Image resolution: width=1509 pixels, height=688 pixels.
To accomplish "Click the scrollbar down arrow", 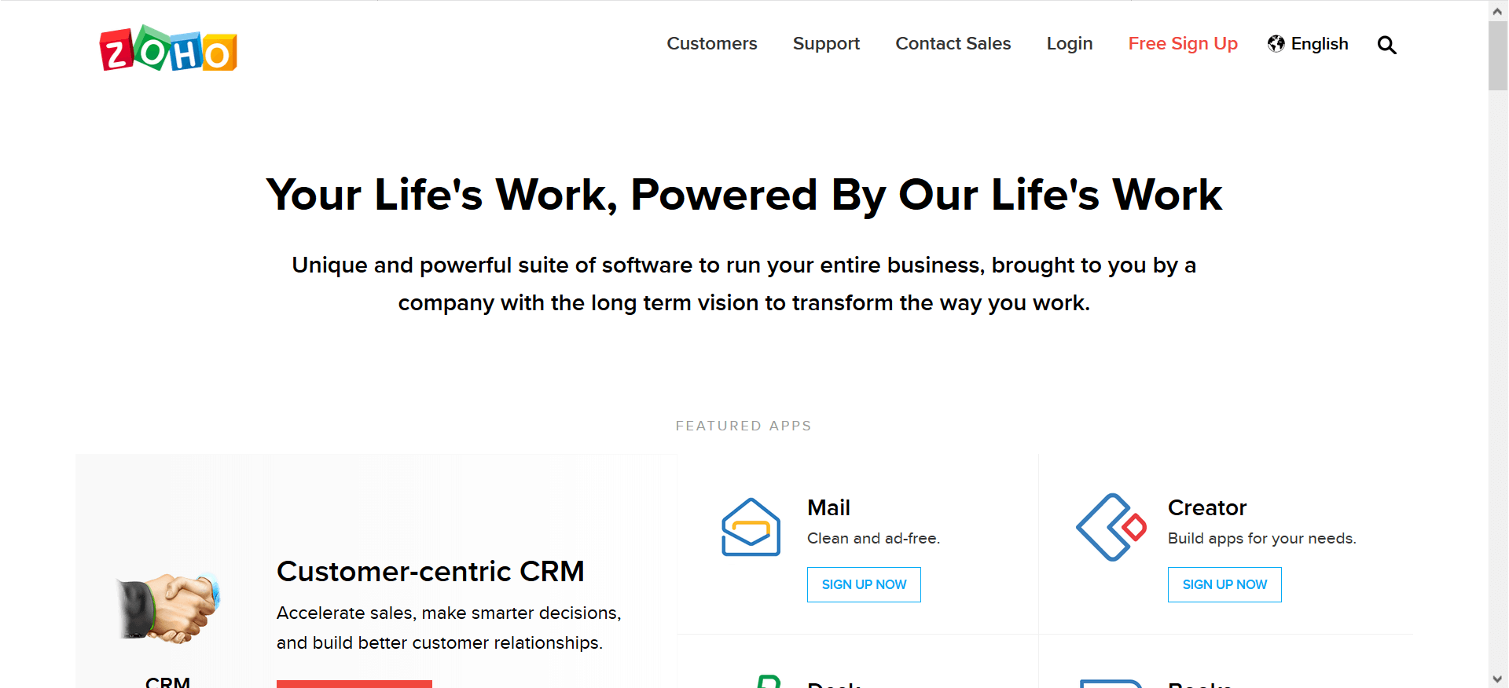I will [1497, 679].
